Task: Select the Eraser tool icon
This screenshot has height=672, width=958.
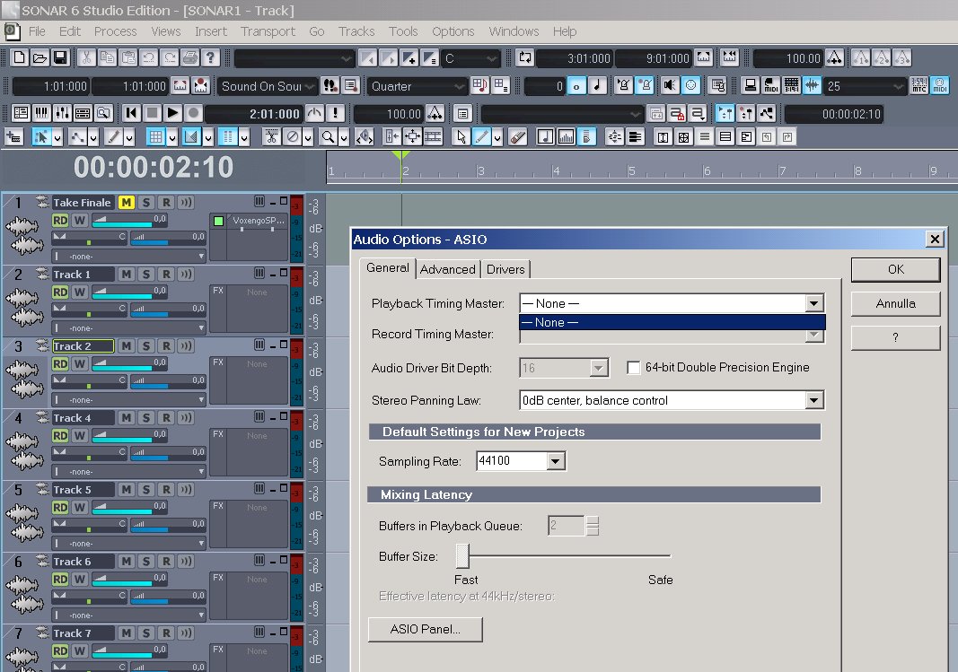Action: [x=517, y=137]
